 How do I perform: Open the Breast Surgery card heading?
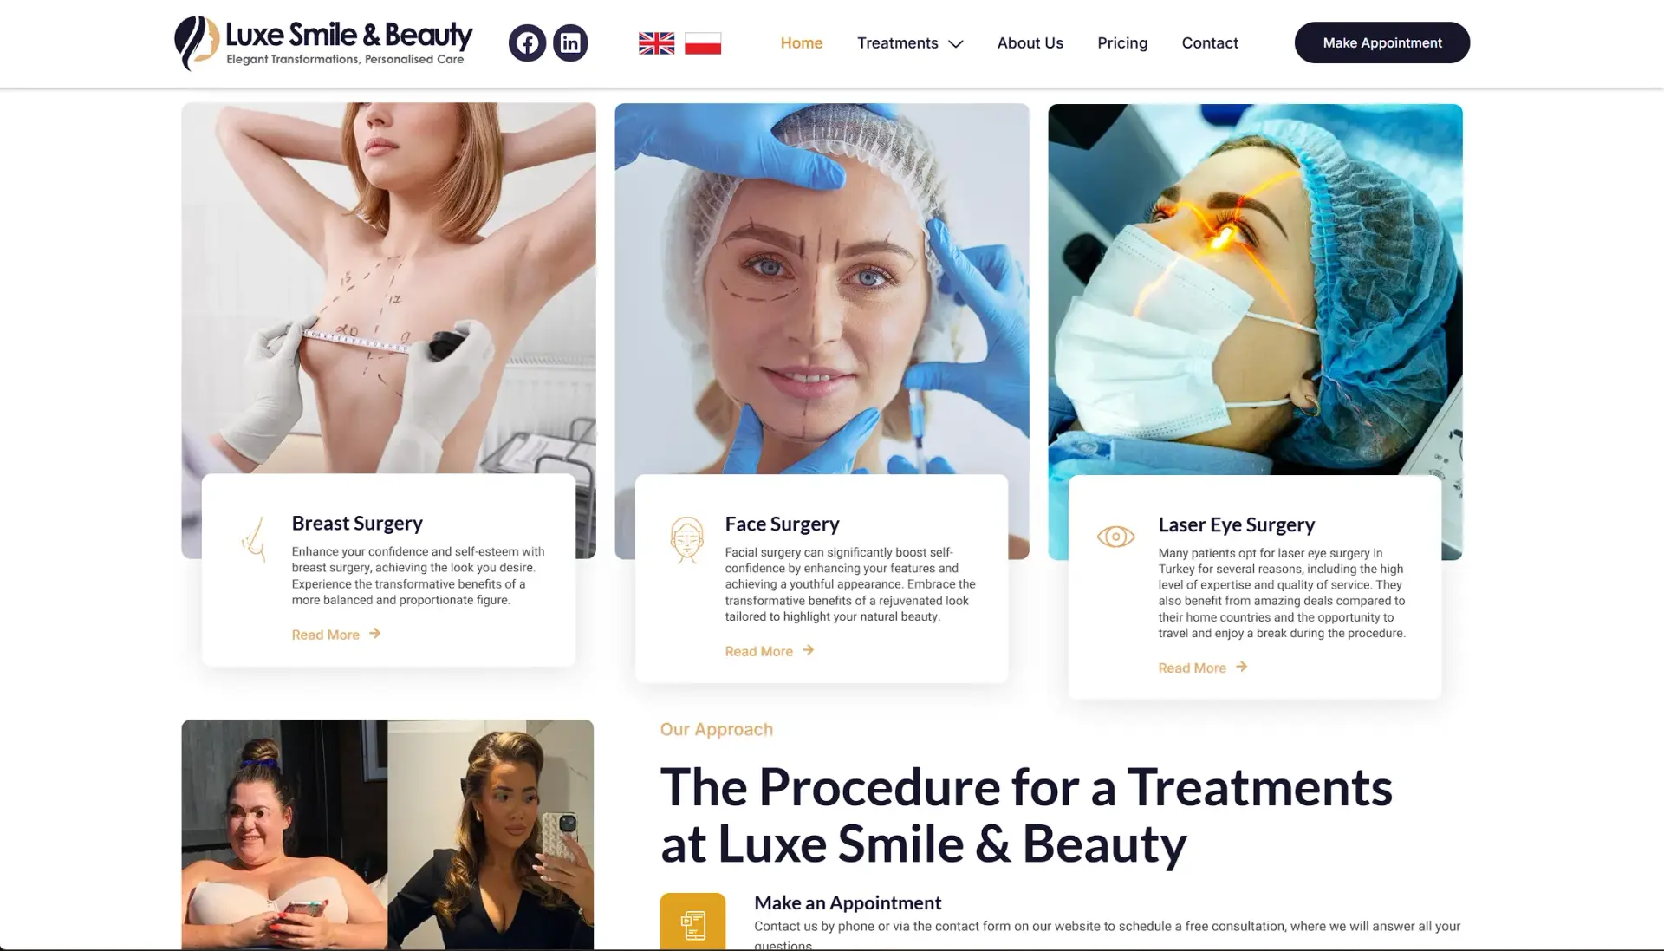point(357,523)
